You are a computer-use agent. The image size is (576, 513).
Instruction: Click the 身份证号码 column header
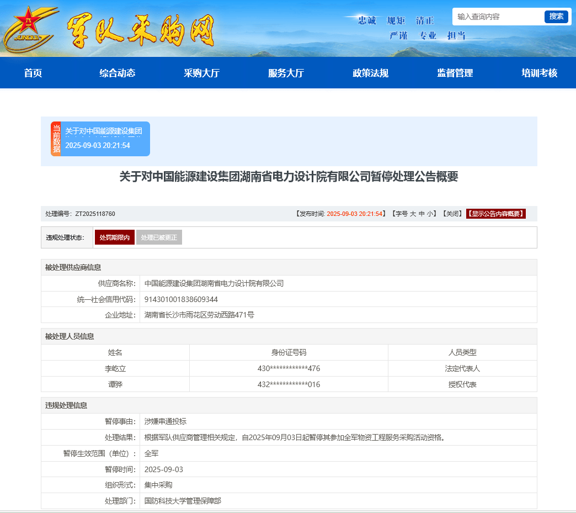pos(289,352)
